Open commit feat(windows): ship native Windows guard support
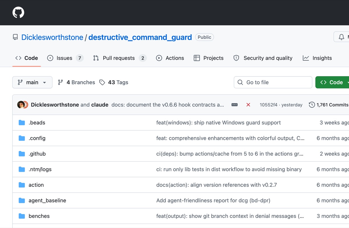Image resolution: width=349 pixels, height=228 pixels. [x=218, y=123]
